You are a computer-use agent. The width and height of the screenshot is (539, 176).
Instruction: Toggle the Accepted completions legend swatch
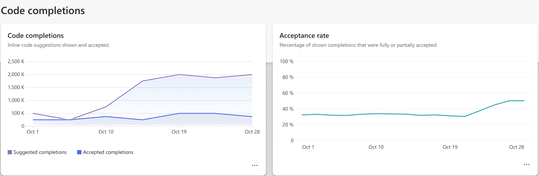pos(79,152)
